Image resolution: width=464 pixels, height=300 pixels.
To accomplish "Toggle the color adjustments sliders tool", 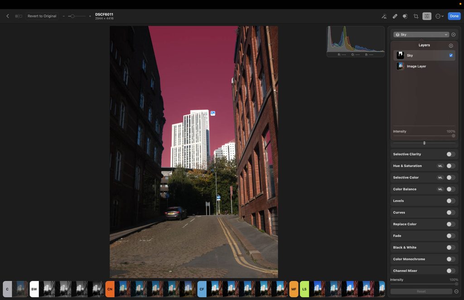I will tap(427, 16).
